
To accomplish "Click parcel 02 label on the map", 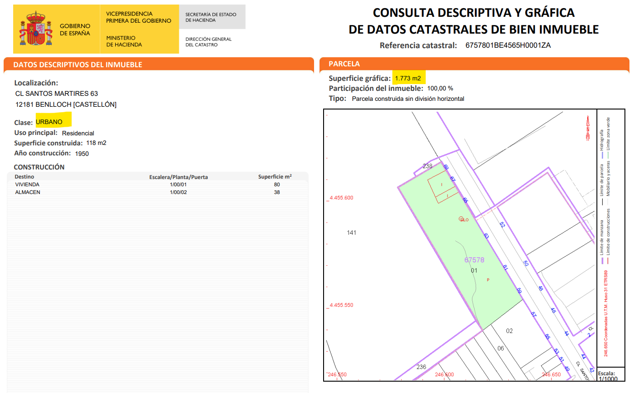I will [x=509, y=331].
